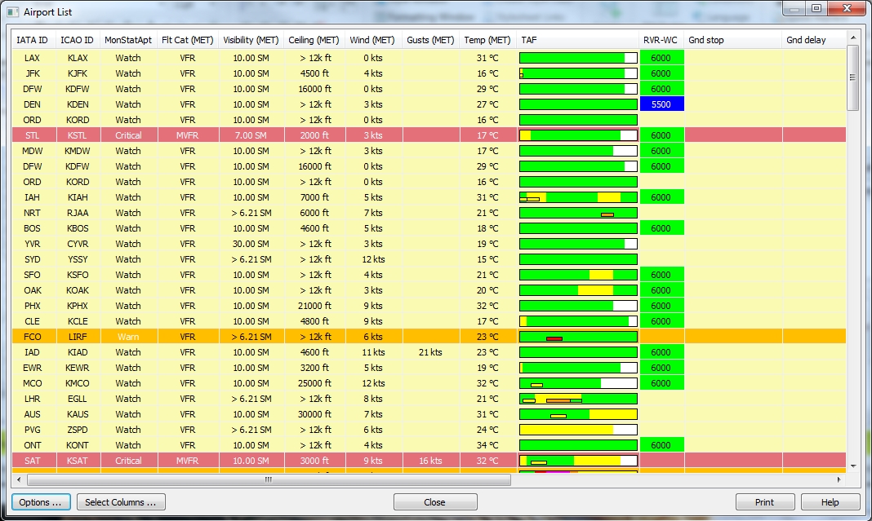Click the TAF bar in the FCO row
This screenshot has height=521, width=872.
pyautogui.click(x=578, y=337)
